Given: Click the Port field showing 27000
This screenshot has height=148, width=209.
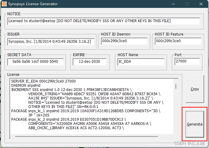Looking at the screenshot, I should [x=187, y=62].
